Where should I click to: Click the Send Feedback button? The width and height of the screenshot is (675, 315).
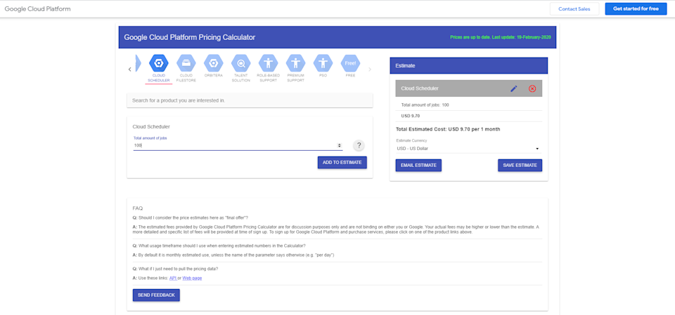point(156,295)
